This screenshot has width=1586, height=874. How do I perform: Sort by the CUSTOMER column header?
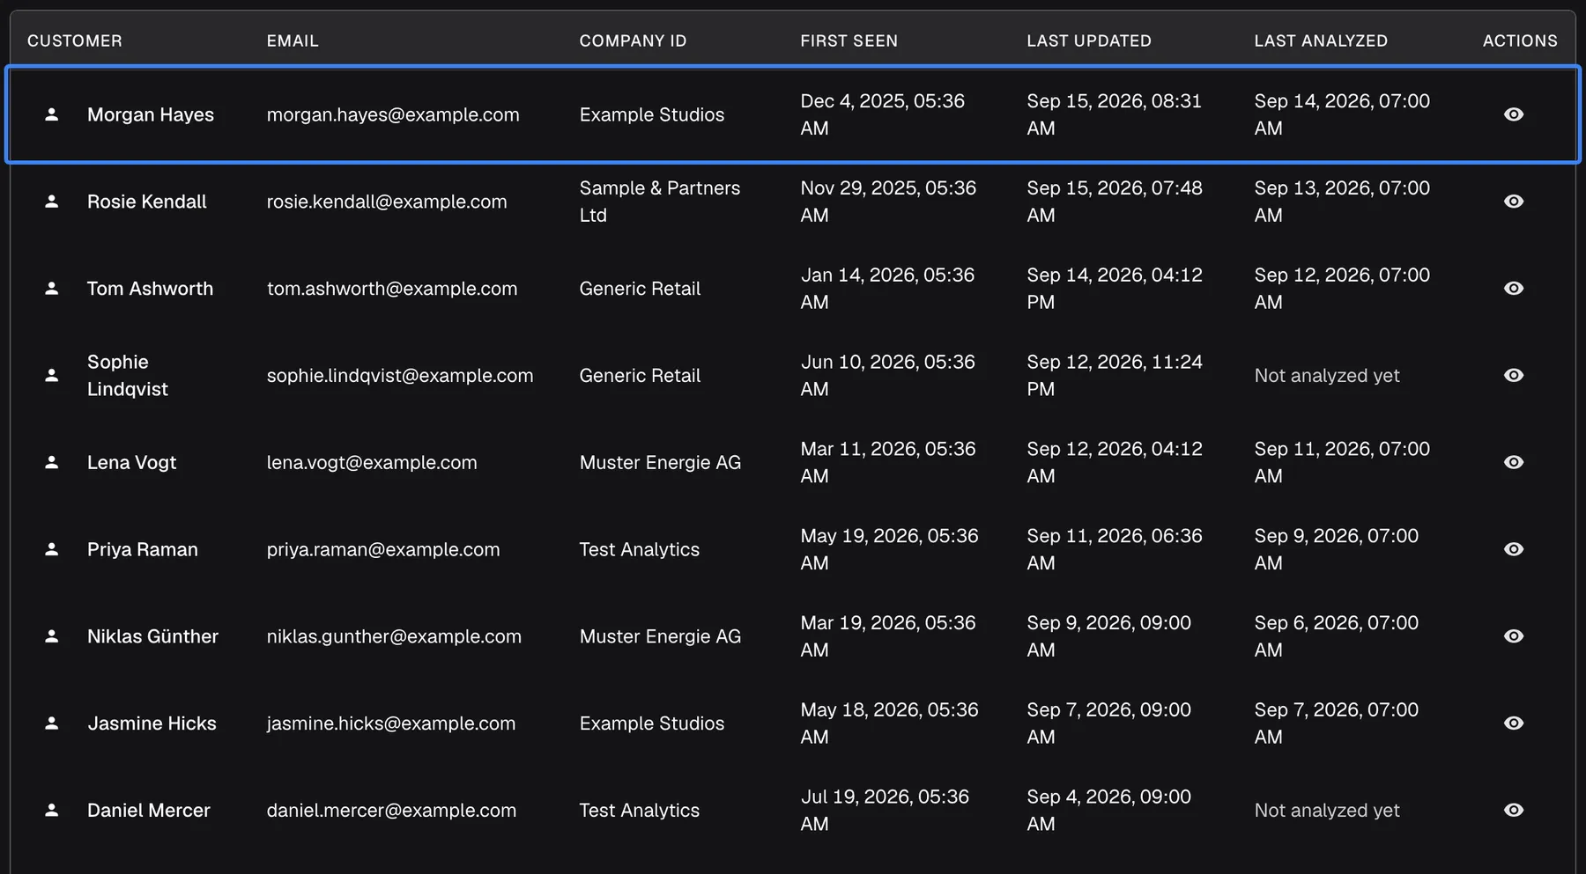[75, 40]
